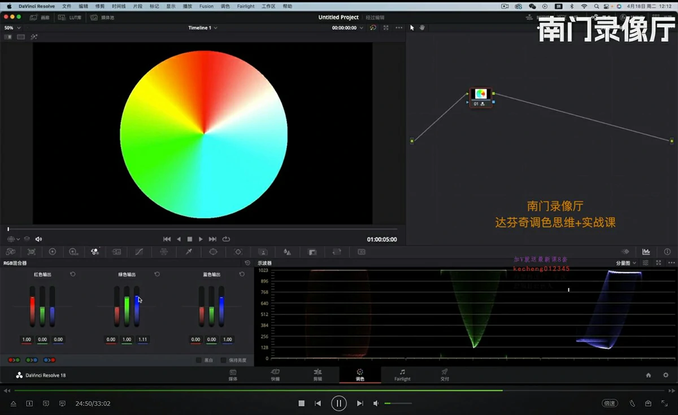Open the Color Warper palette

click(x=164, y=252)
